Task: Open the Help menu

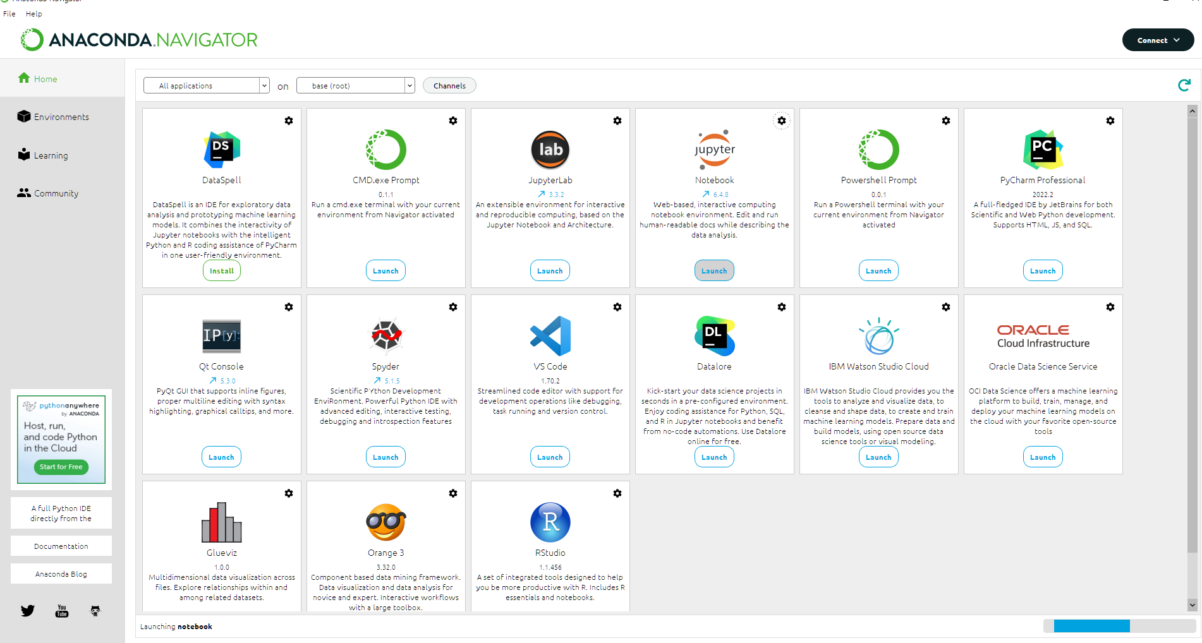Action: (x=34, y=13)
